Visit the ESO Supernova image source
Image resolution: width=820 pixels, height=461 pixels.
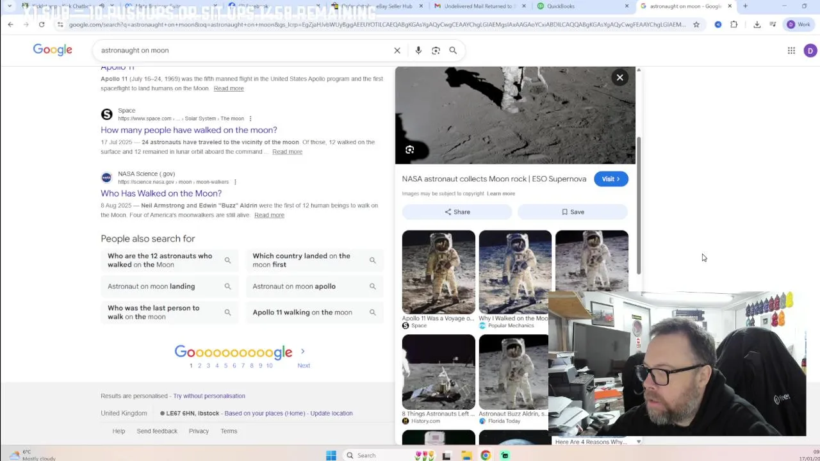(611, 179)
